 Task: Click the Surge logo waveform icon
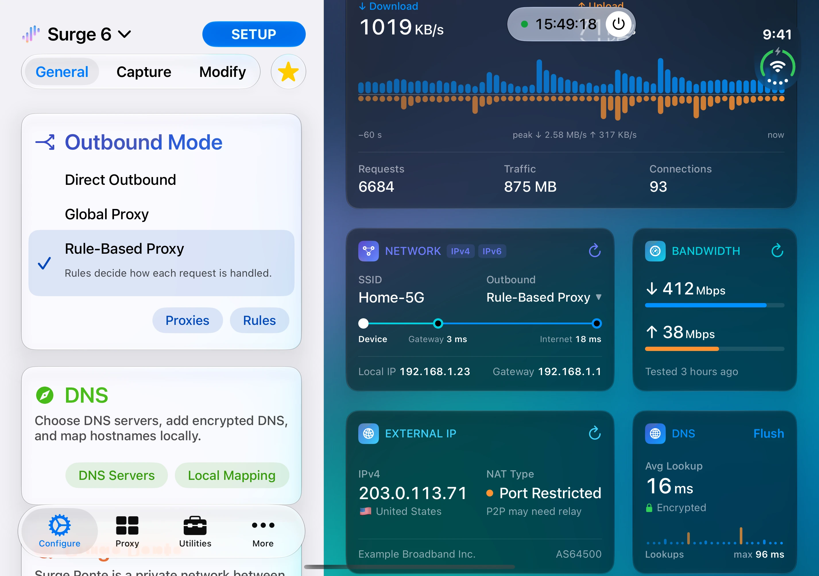click(x=31, y=34)
